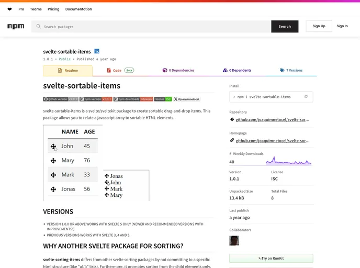The image size is (360, 268).
Task: Go to the Pricing page
Action: point(53,9)
